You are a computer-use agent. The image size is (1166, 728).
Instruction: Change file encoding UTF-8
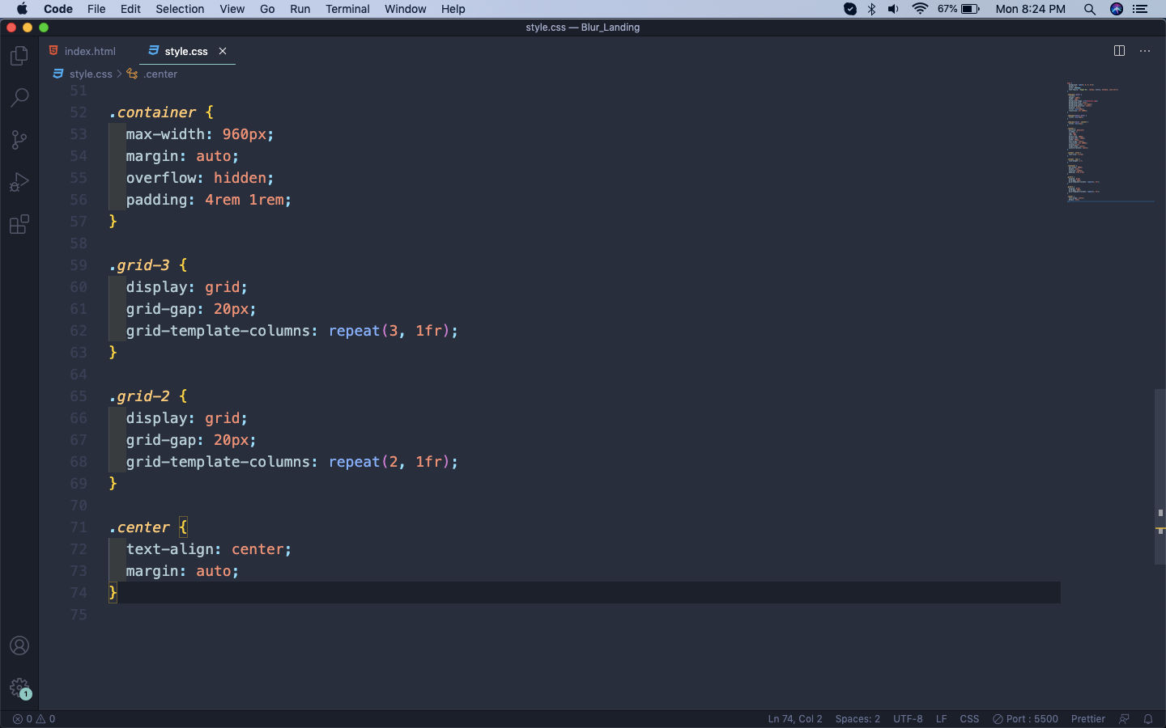908,719
